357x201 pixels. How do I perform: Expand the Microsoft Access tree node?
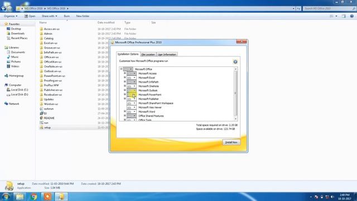coord(125,73)
